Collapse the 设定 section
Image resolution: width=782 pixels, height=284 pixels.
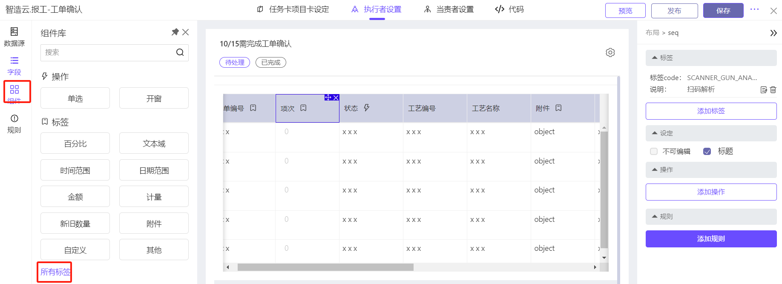click(x=711, y=133)
